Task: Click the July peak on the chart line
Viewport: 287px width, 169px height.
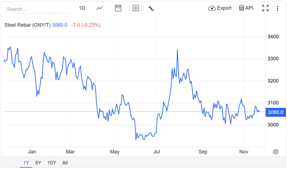Action: (177, 50)
